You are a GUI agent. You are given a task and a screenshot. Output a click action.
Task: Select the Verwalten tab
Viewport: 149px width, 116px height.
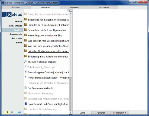coord(45,8)
